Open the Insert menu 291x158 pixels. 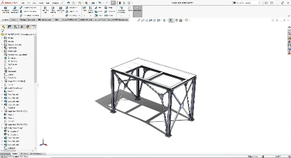tap(41, 3)
